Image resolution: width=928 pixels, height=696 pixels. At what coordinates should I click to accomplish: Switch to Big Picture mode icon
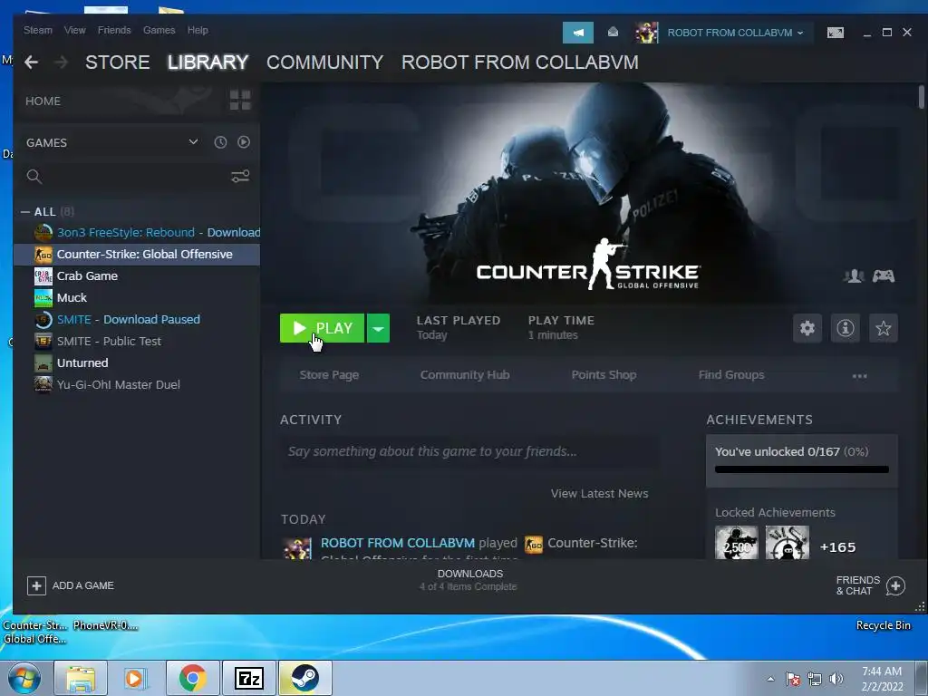click(x=835, y=33)
